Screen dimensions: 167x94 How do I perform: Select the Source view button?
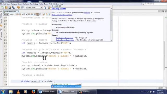click(x=6, y=14)
